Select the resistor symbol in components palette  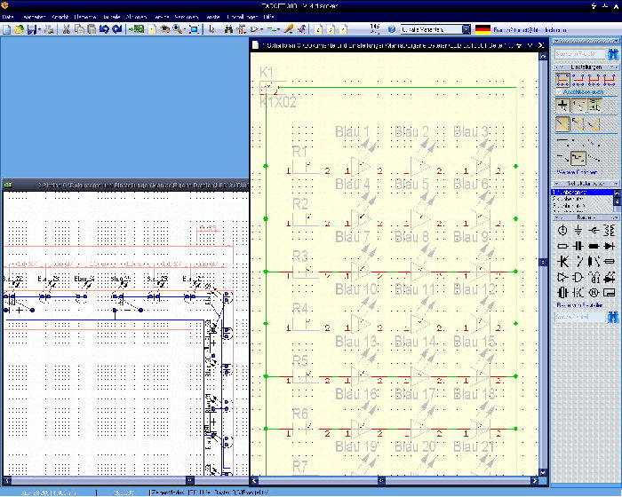pos(562,246)
